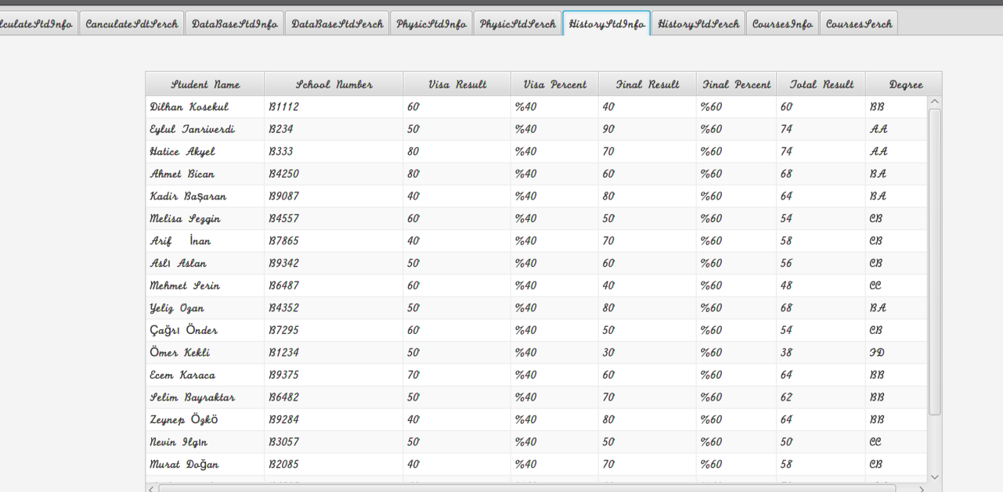Click school number B1112

point(283,106)
